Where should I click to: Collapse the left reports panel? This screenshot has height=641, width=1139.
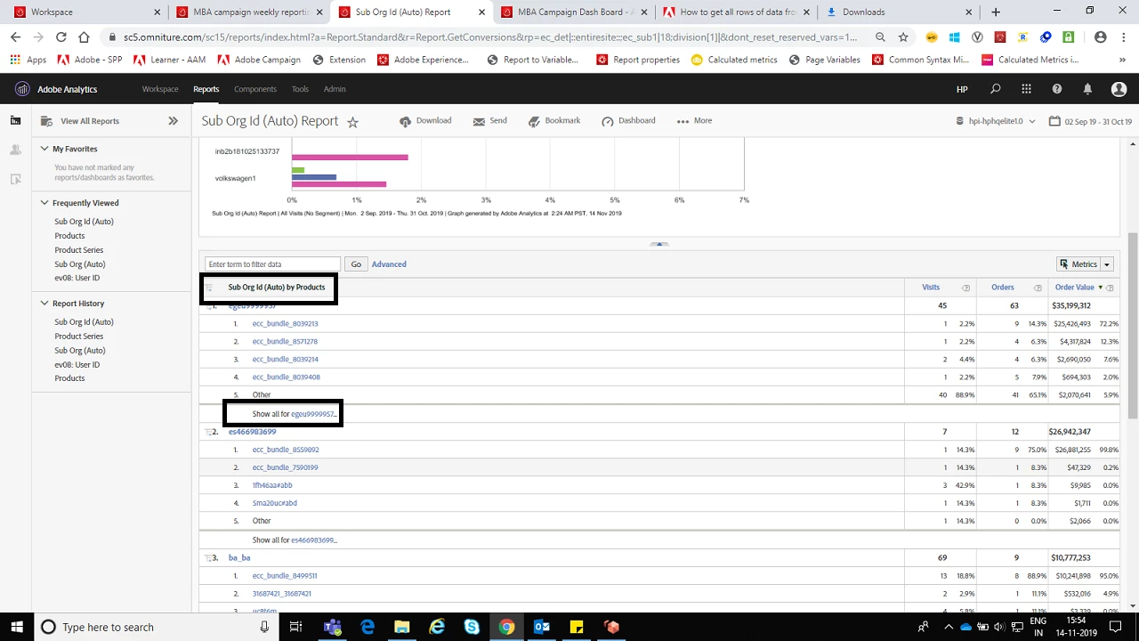point(173,121)
